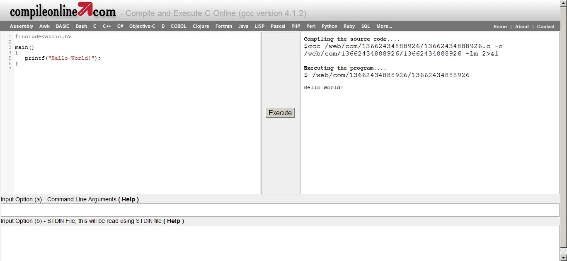Open the Bash online shell

(x=81, y=26)
